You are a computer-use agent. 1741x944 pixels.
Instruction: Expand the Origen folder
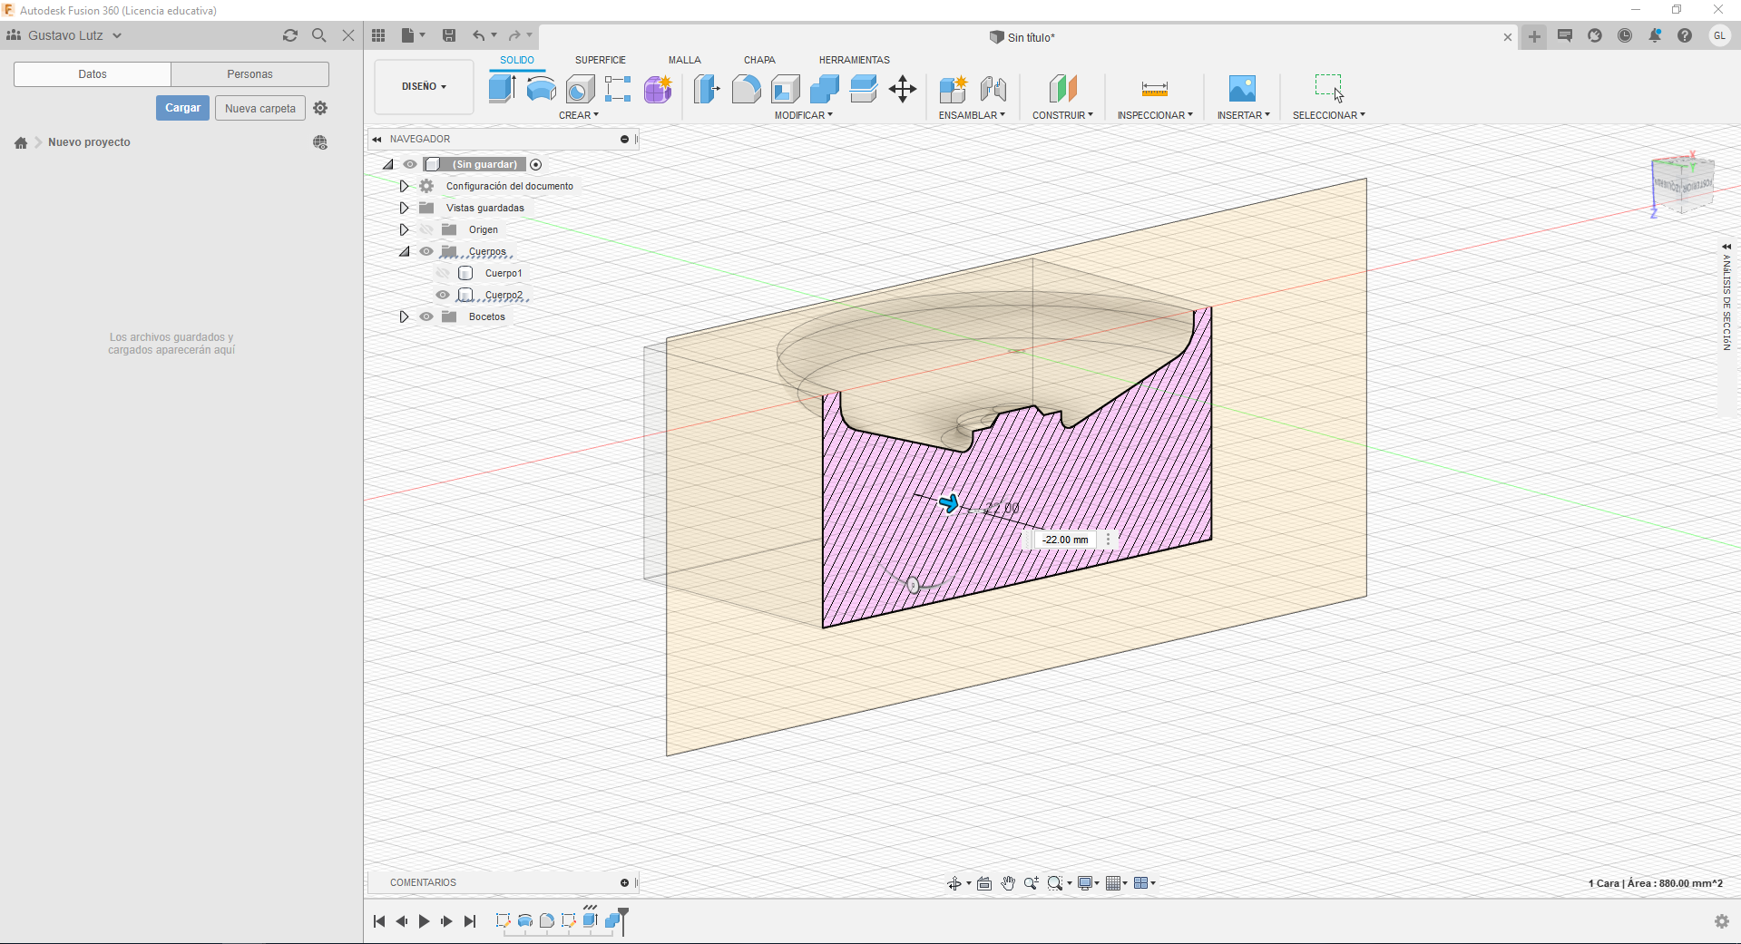click(x=405, y=229)
